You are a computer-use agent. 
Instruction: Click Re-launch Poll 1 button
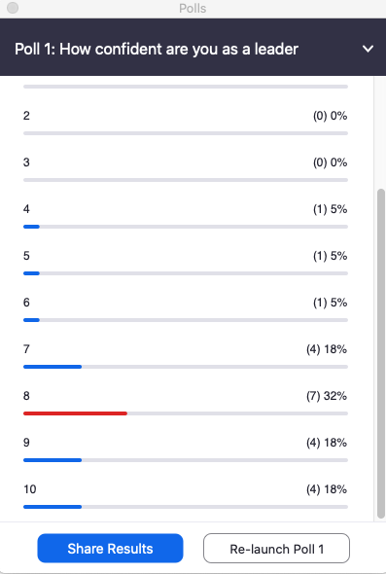point(276,548)
